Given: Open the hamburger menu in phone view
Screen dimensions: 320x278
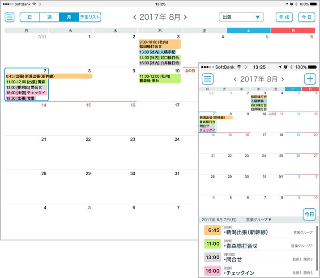Looking at the screenshot, I should tap(207, 79).
